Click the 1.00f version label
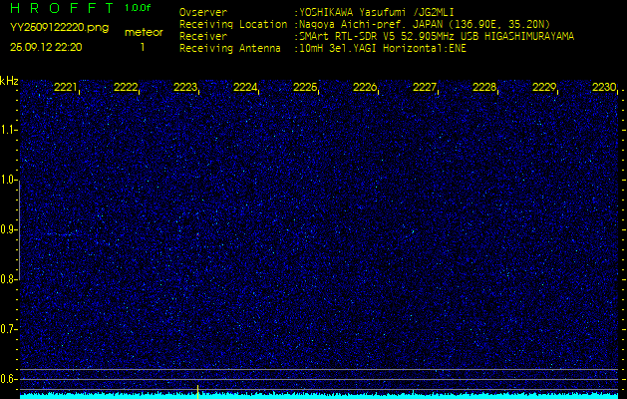 pos(139,8)
